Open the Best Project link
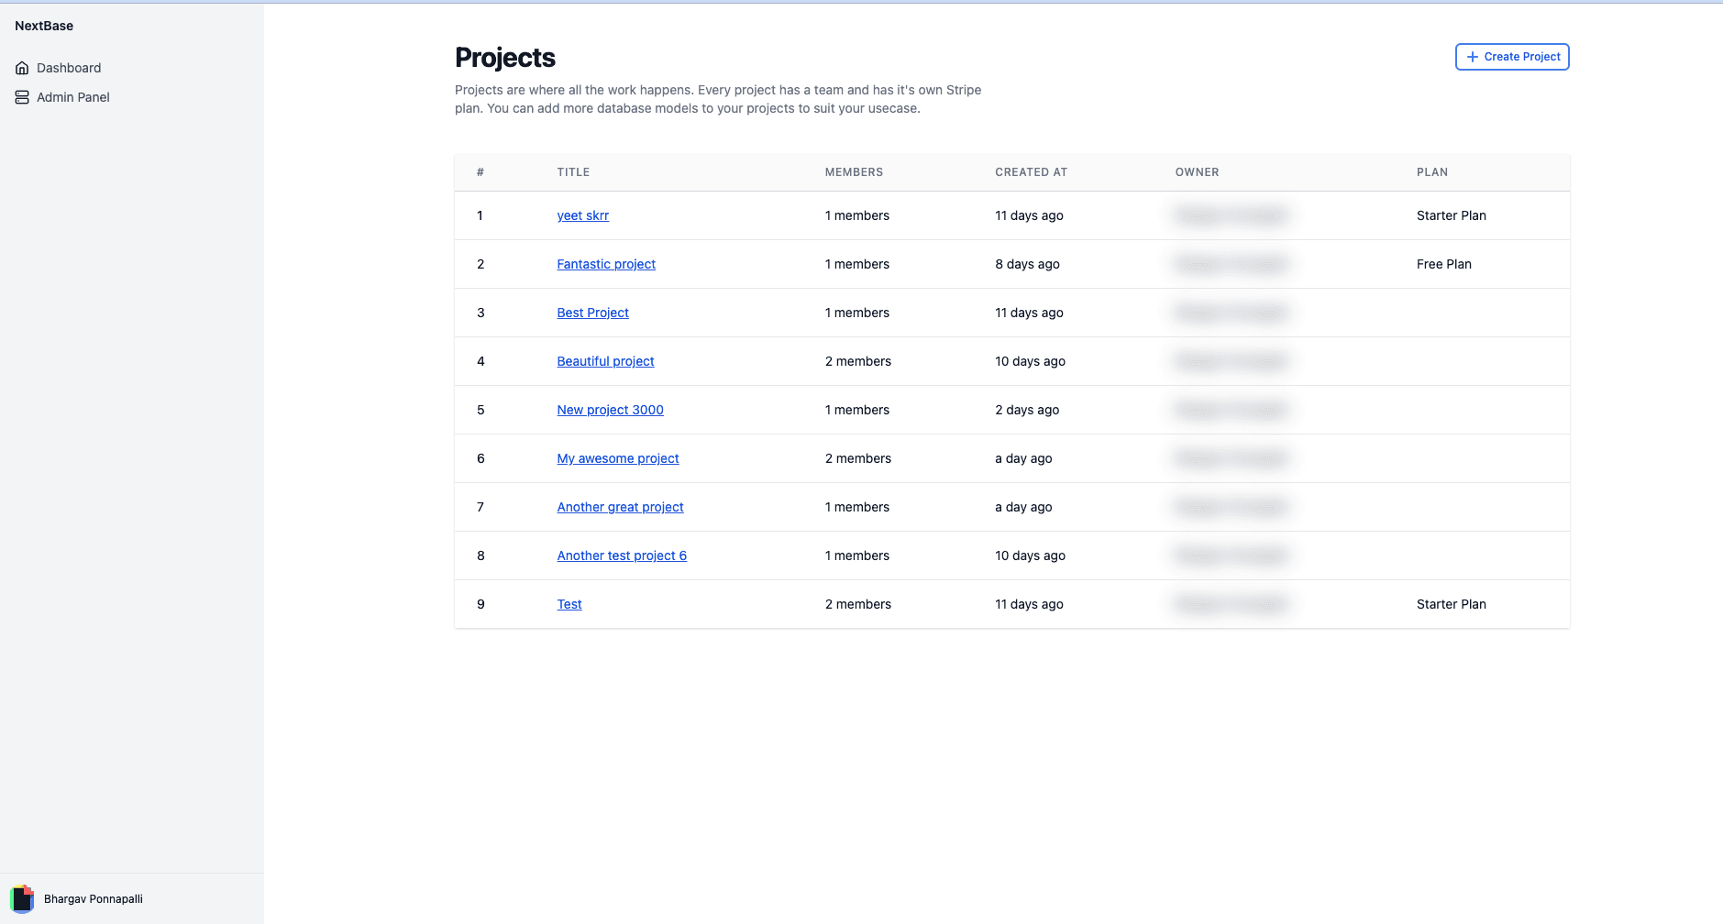 [x=593, y=313]
